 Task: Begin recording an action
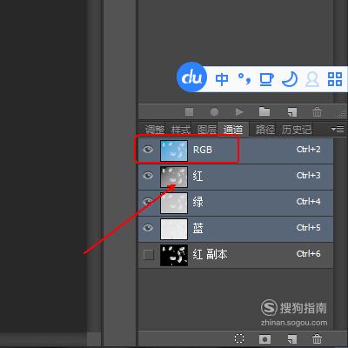(214, 111)
